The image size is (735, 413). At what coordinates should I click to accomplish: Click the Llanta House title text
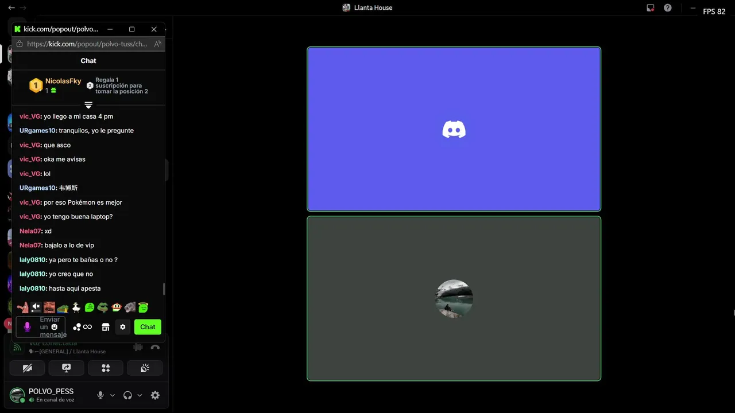point(374,8)
